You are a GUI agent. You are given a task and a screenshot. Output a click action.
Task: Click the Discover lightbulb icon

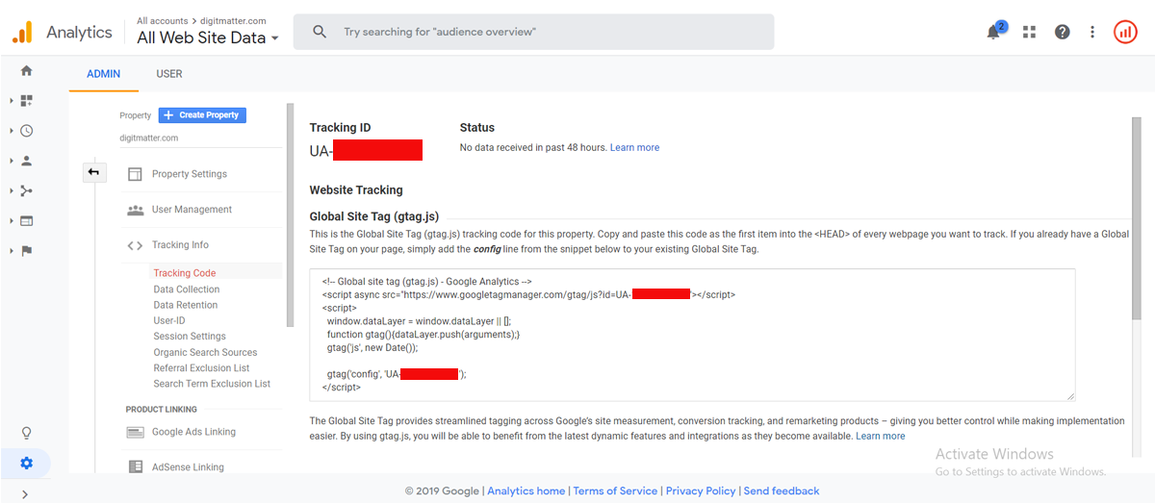(26, 433)
